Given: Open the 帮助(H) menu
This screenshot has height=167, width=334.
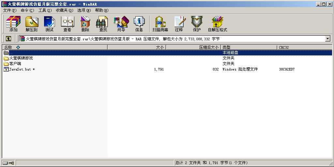Looking at the screenshot, I should (102, 10).
